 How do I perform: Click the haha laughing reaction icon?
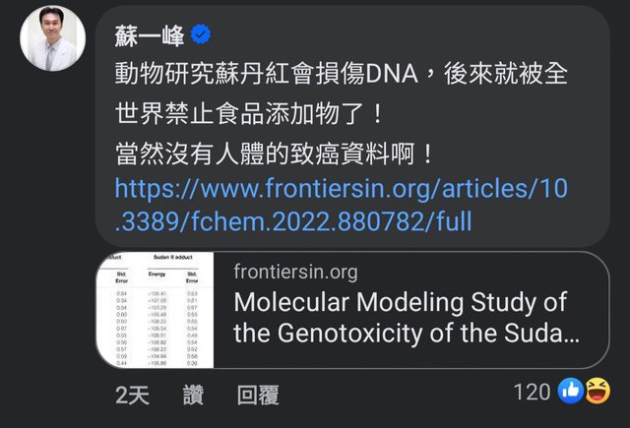click(x=595, y=393)
